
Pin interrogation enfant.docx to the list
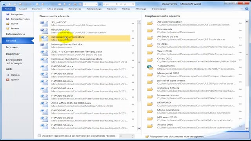(x=133, y=38)
